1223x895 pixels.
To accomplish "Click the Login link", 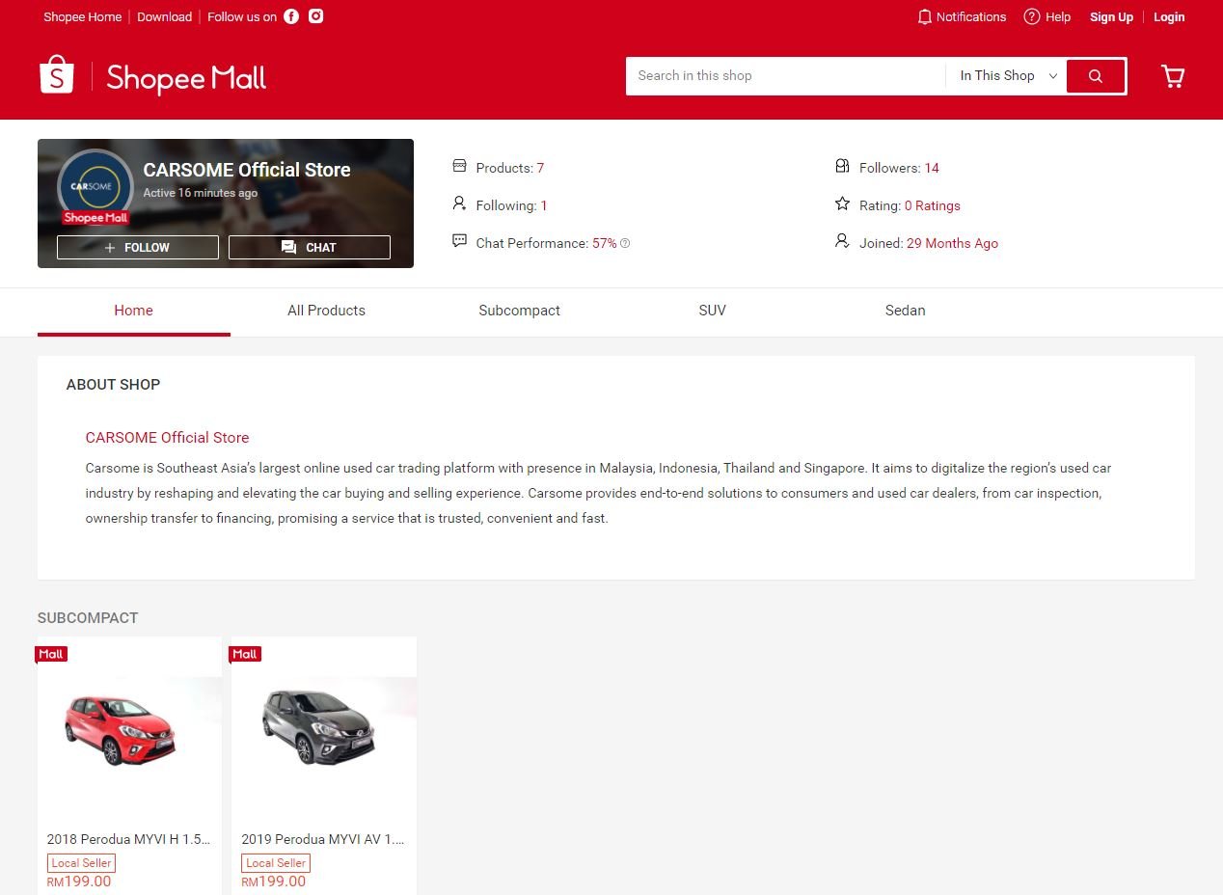I will click(x=1169, y=16).
